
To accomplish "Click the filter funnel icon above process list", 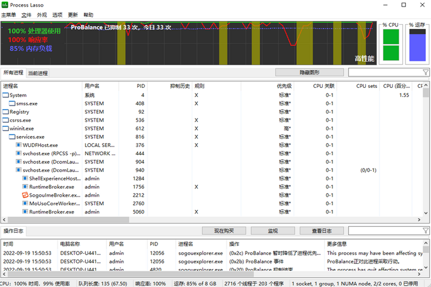I will coord(426,72).
